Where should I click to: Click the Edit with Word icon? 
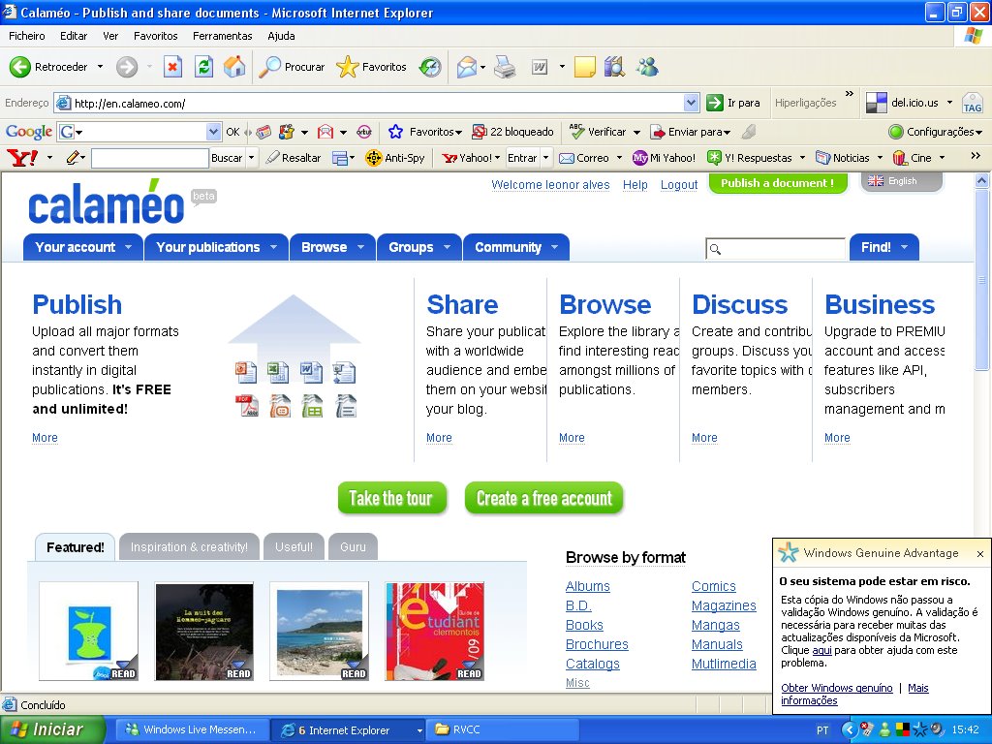click(x=539, y=67)
